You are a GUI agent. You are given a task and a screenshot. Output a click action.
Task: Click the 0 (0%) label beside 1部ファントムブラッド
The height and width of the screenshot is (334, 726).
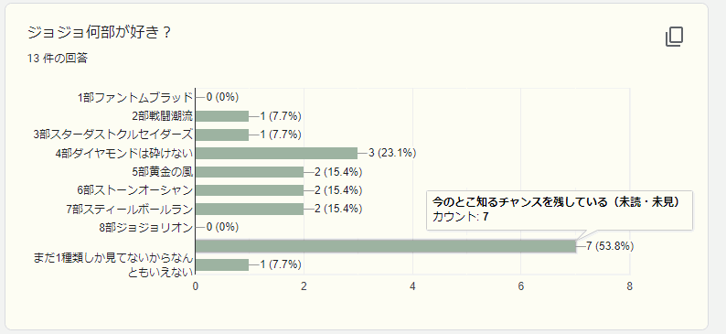pyautogui.click(x=222, y=97)
